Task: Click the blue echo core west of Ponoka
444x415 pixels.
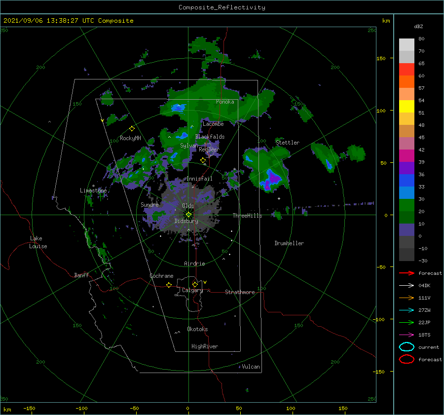Action: 179,108
